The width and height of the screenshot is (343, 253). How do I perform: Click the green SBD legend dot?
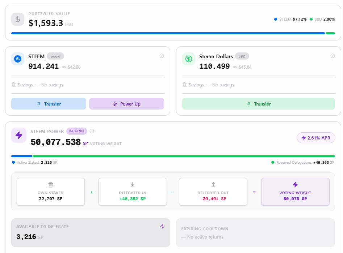[311, 19]
